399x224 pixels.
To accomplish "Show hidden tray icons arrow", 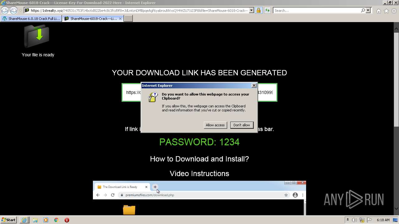I will pyautogui.click(x=348, y=220).
